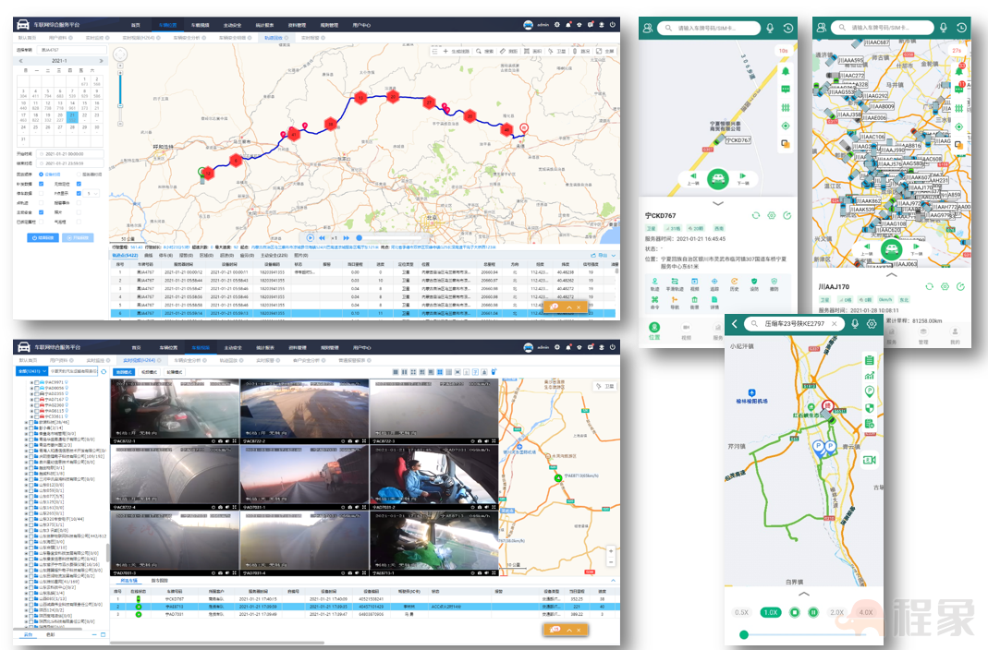Check the 宁AD7167 vehicle in tree
988x650 pixels.
coord(36,399)
